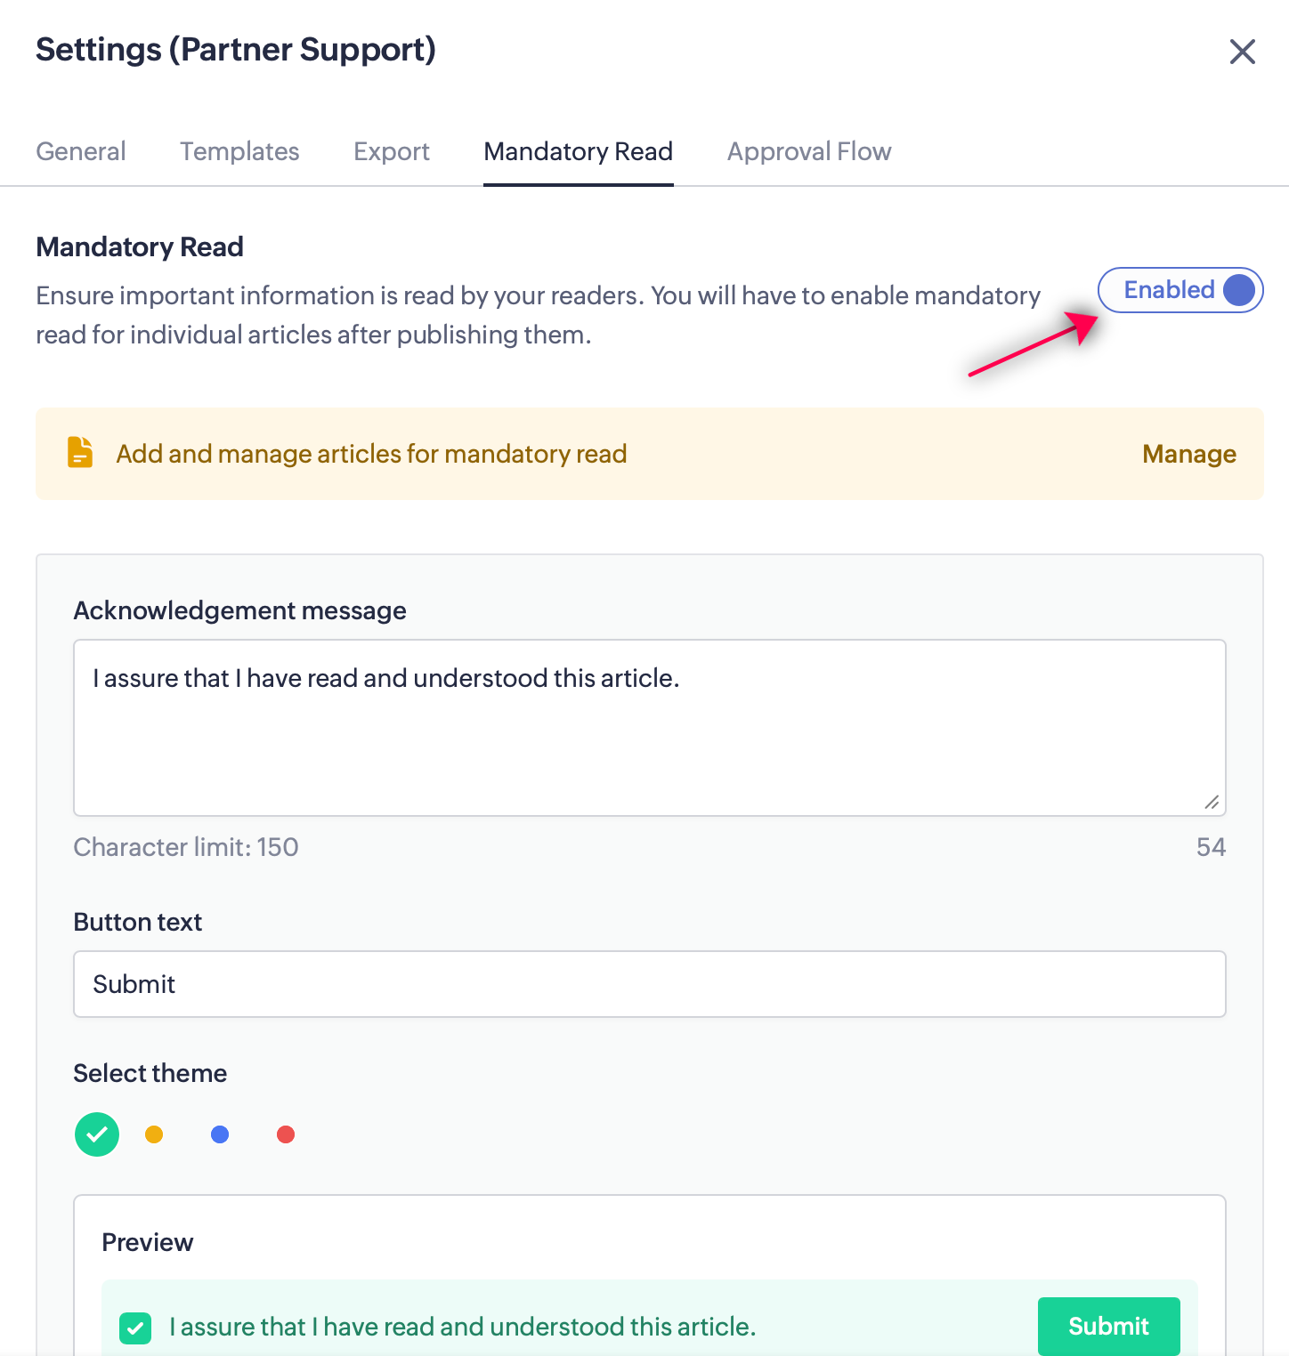This screenshot has height=1356, width=1289.
Task: Click the Settings (Partner Support) heading
Action: tap(236, 50)
